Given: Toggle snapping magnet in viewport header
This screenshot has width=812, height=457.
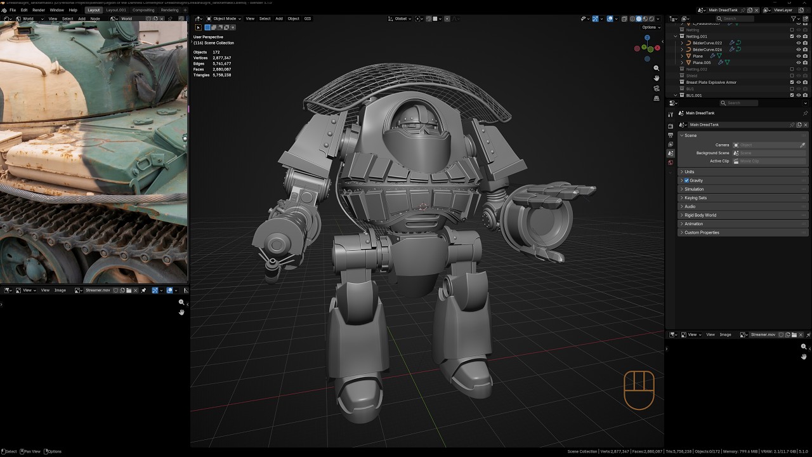Looking at the screenshot, I should coord(429,19).
